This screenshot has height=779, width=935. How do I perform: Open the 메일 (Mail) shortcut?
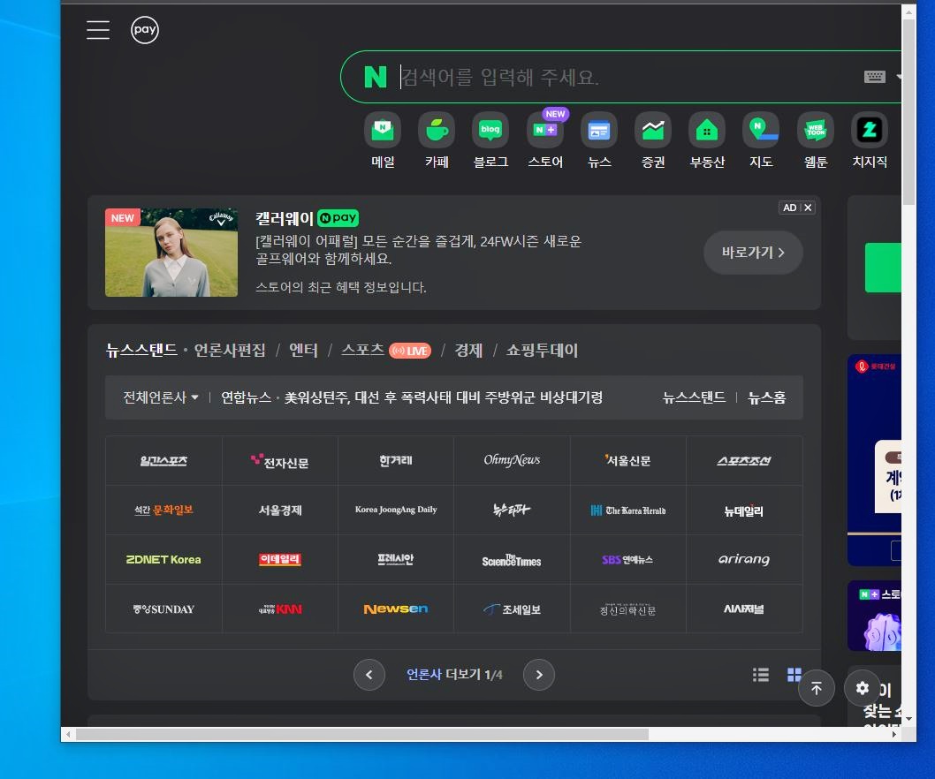(383, 140)
